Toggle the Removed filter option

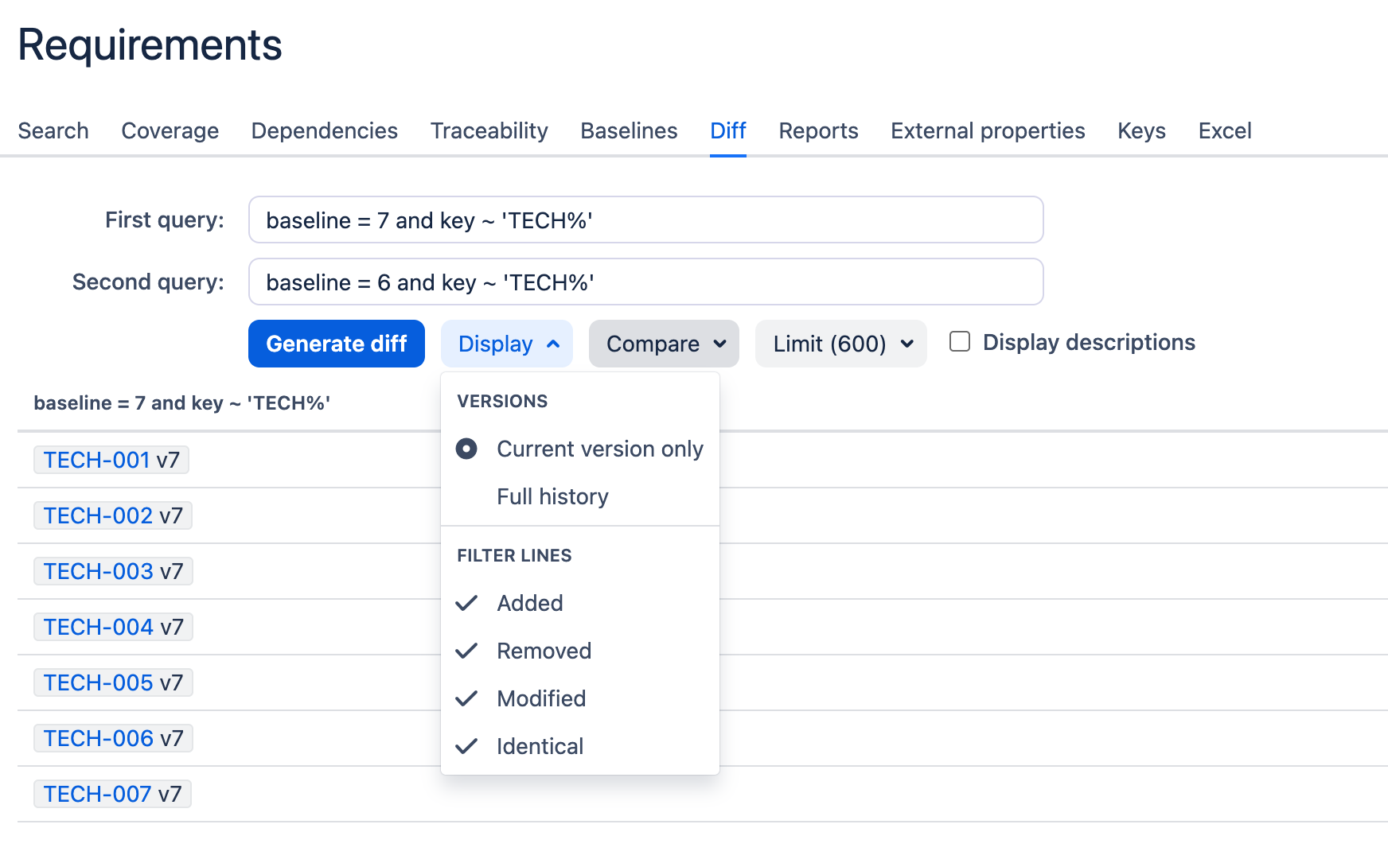coord(544,651)
